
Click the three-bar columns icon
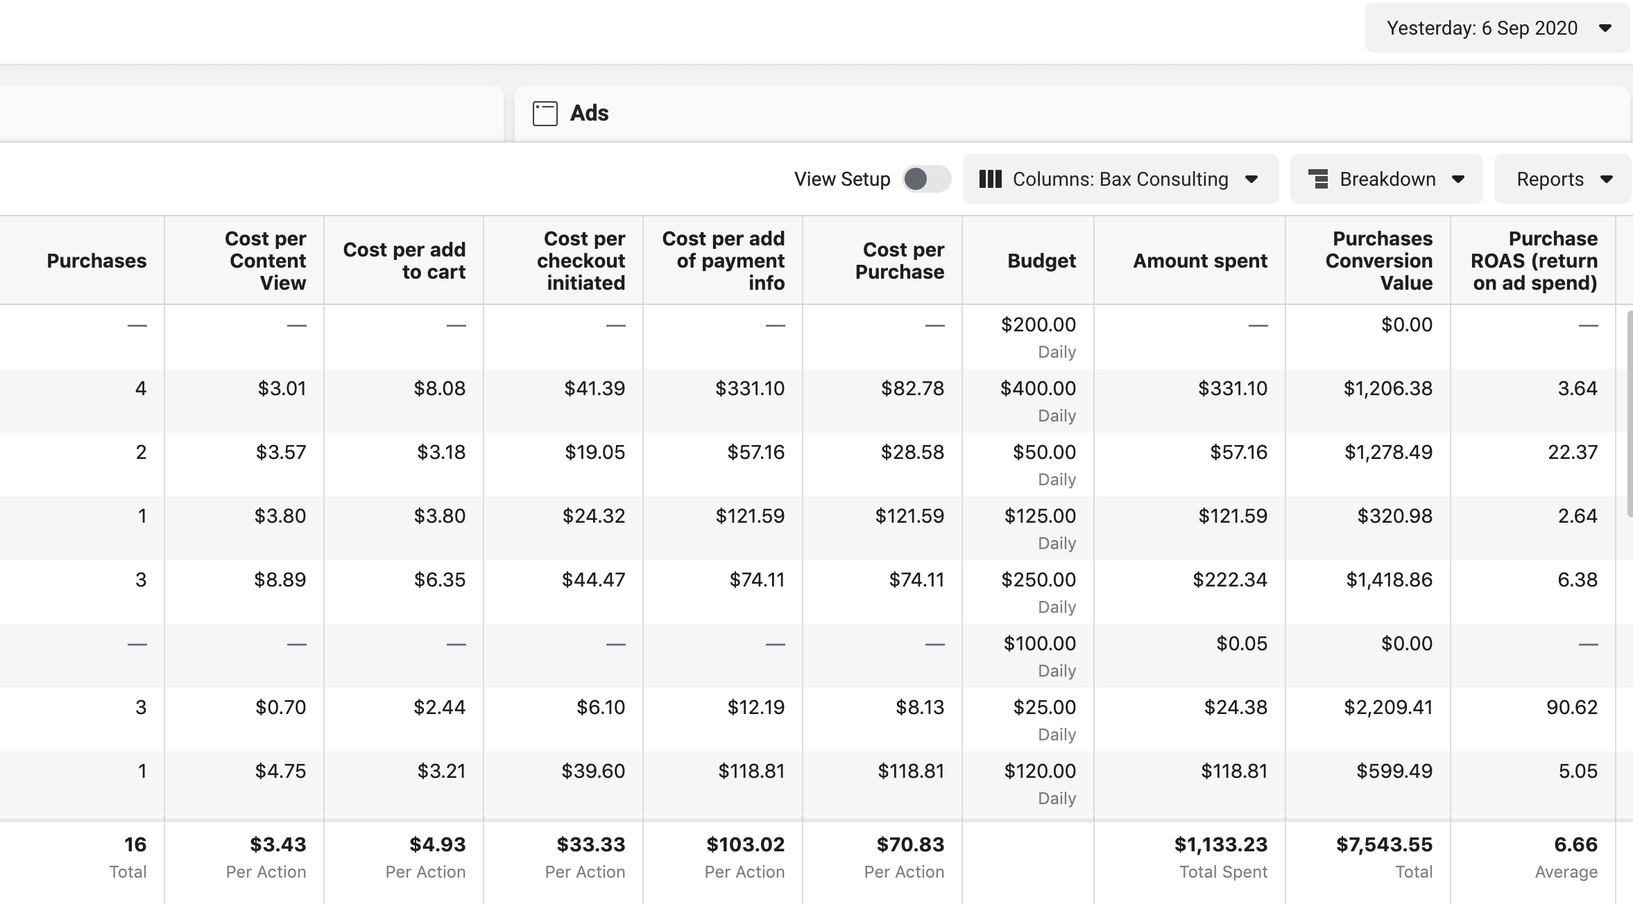point(990,179)
